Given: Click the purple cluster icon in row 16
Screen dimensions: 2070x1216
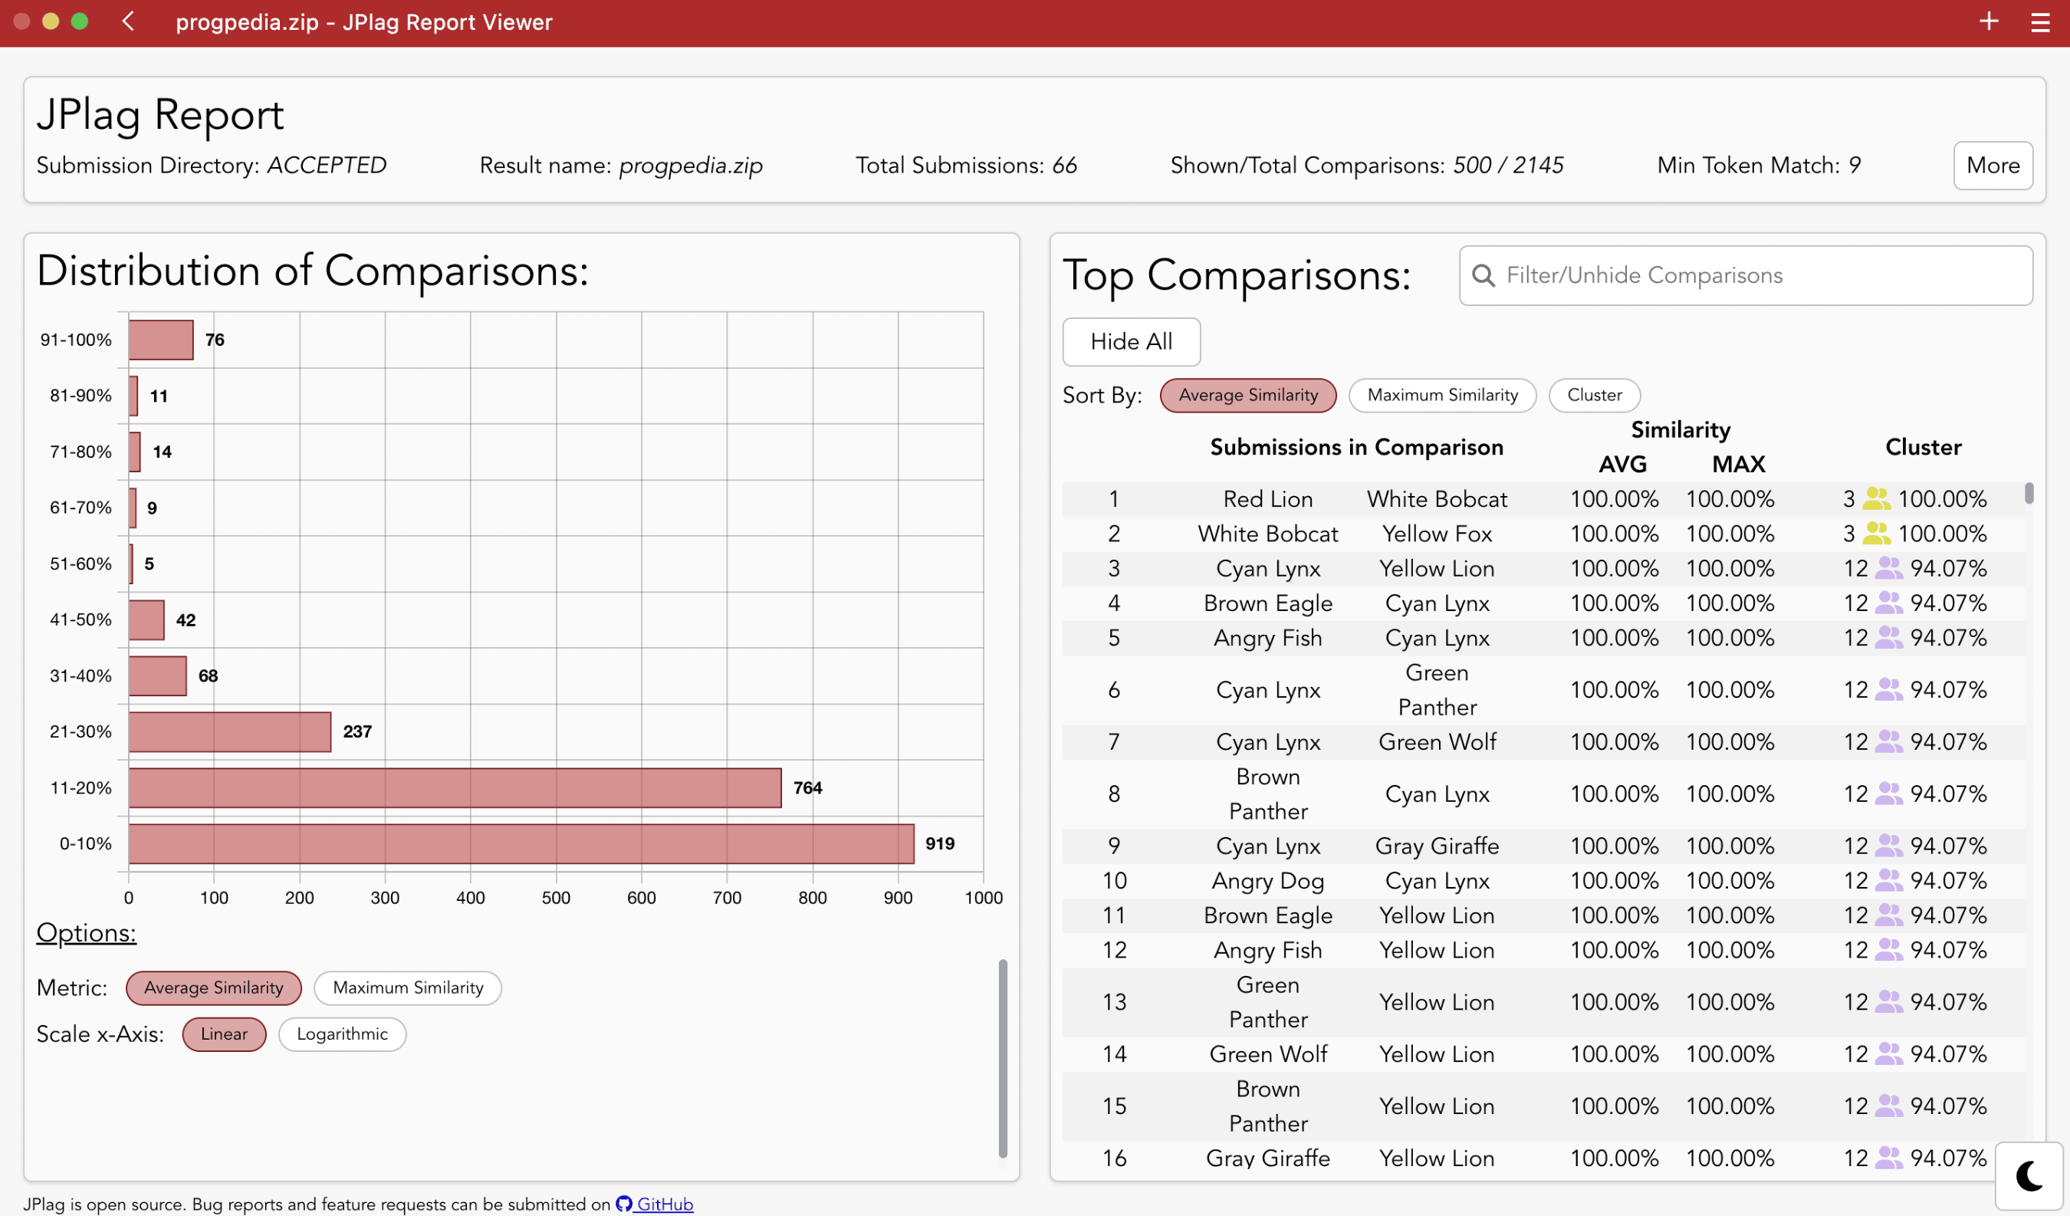Looking at the screenshot, I should [x=1888, y=1158].
